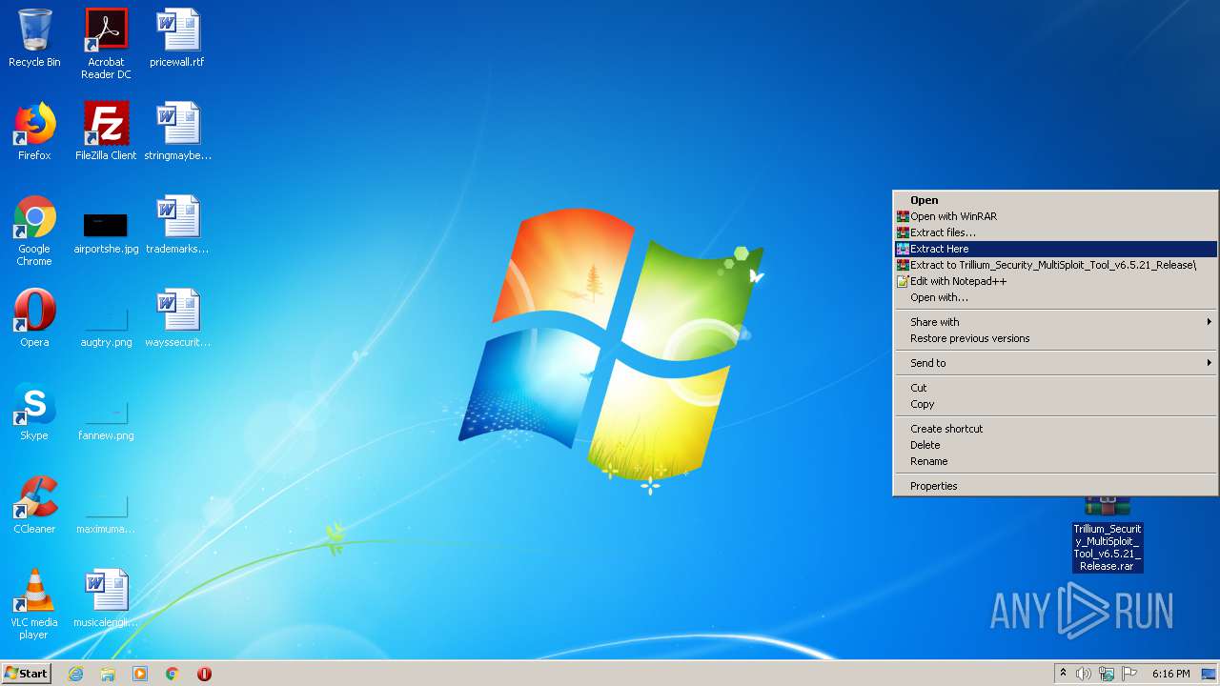
Task: Select the airportshe.jpg image file
Action: coord(106,232)
